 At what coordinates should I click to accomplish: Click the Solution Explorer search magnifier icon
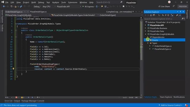(183, 19)
